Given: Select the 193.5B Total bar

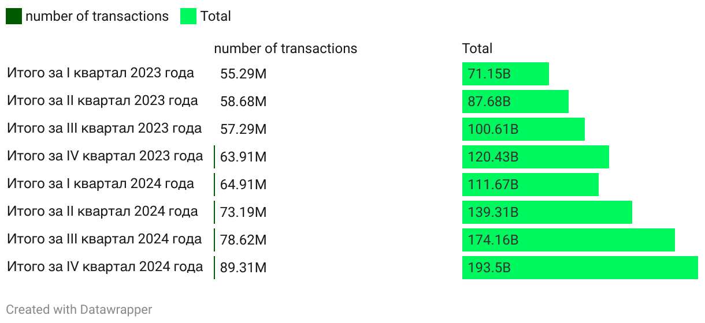Looking at the screenshot, I should coord(580,268).
